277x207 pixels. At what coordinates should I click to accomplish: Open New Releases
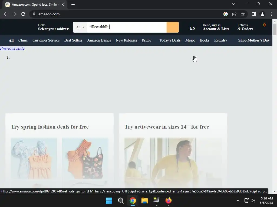[x=126, y=40]
